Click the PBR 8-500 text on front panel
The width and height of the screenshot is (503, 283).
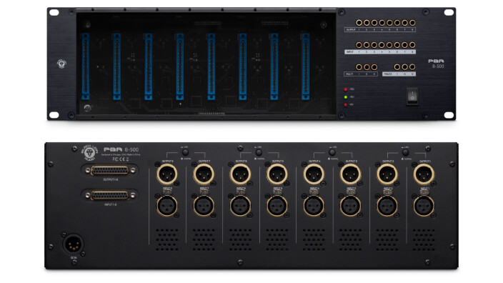pos(437,64)
